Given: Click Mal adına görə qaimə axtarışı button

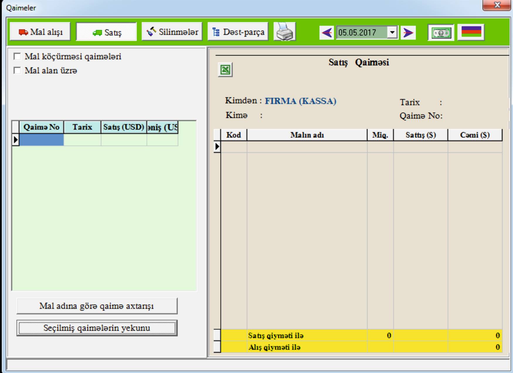Looking at the screenshot, I should click(97, 306).
